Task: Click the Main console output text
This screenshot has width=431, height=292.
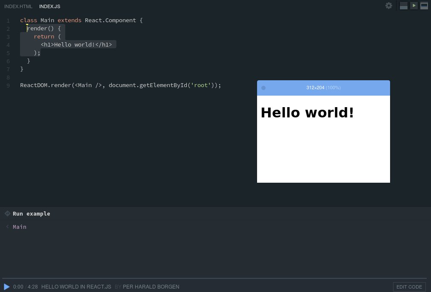Action: click(x=20, y=227)
